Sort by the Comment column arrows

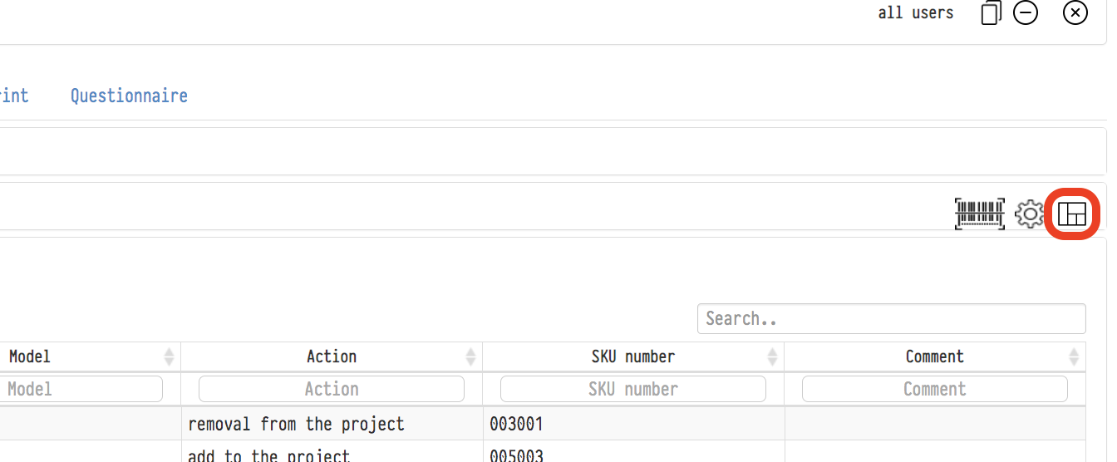tap(1075, 357)
